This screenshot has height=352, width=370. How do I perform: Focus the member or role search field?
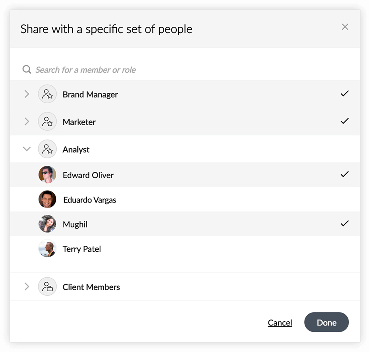coord(185,70)
